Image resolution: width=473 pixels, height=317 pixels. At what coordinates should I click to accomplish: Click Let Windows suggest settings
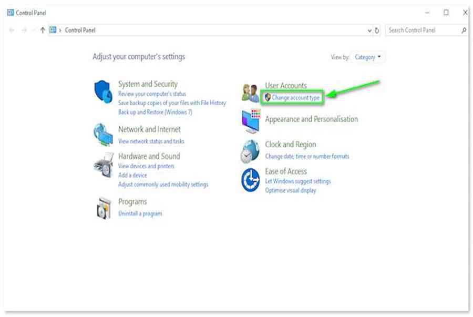[298, 181]
